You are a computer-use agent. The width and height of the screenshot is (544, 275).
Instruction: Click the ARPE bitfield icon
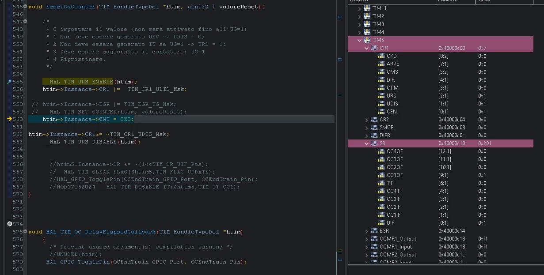click(381, 64)
